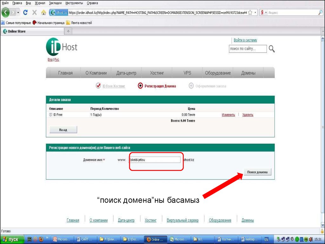Image resolution: width=325 pixels, height=244 pixels.
Task: Click the footer Виртуальный сервер link
Action: [182, 220]
